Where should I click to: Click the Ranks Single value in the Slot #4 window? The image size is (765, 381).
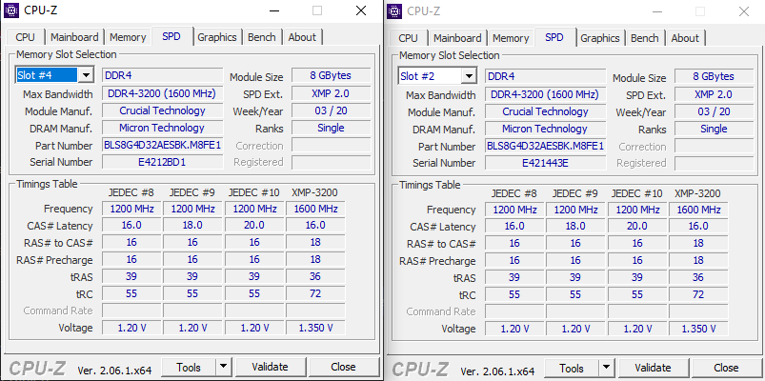(331, 128)
